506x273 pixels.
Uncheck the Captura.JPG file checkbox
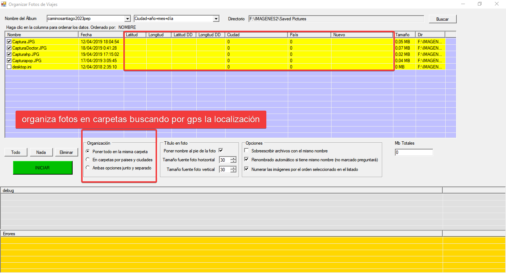tap(9, 42)
